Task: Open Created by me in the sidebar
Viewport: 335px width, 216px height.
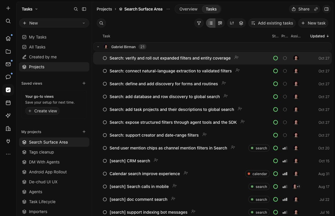Action: click(54, 57)
